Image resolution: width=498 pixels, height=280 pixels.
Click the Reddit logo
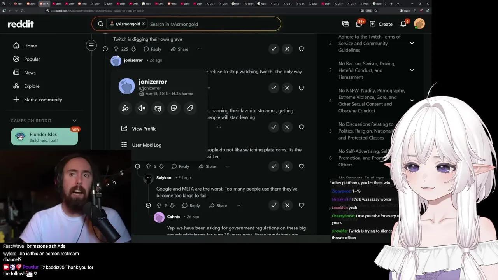[x=21, y=24]
